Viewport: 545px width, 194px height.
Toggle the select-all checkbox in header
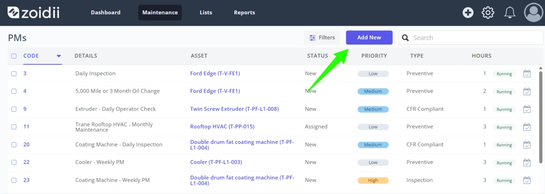click(x=14, y=56)
